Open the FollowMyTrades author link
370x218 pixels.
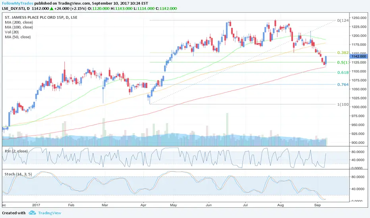pyautogui.click(x=17, y=3)
